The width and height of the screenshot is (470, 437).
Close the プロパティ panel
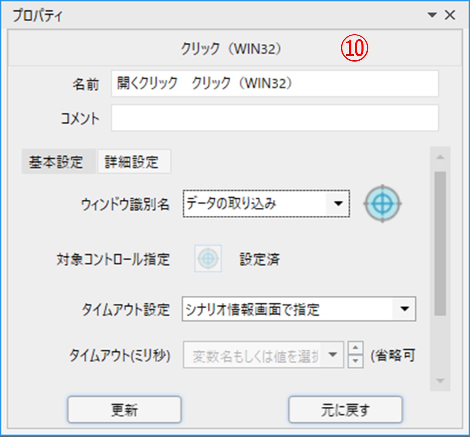[x=450, y=15]
